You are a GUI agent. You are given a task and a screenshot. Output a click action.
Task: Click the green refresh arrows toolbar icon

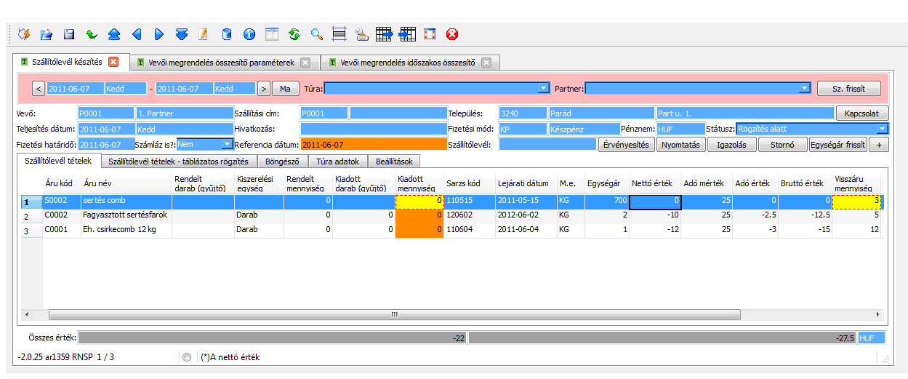pyautogui.click(x=294, y=34)
